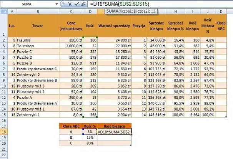
Task: Select the cell 'Produkty drewniane C'
Action: pyautogui.click(x=38, y=69)
